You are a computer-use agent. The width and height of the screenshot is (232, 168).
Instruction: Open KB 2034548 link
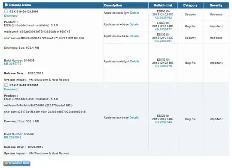pyautogui.click(x=13, y=137)
